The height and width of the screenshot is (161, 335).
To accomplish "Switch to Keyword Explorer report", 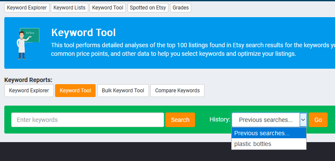I will click(29, 91).
